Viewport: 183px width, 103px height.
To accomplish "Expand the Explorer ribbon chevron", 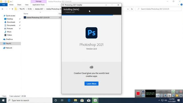I will click(178, 5).
